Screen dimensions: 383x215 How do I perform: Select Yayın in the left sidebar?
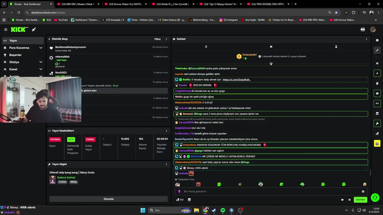tap(23, 41)
